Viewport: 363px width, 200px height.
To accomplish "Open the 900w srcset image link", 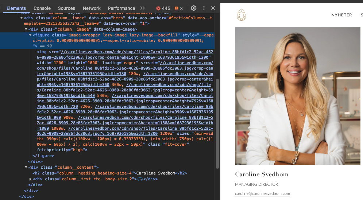I will (125, 112).
